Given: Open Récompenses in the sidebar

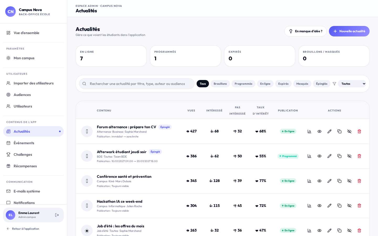Looking at the screenshot, I should point(33,166).
